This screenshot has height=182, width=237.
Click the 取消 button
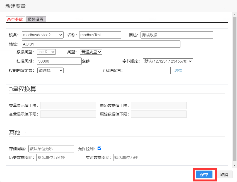tap(224, 175)
